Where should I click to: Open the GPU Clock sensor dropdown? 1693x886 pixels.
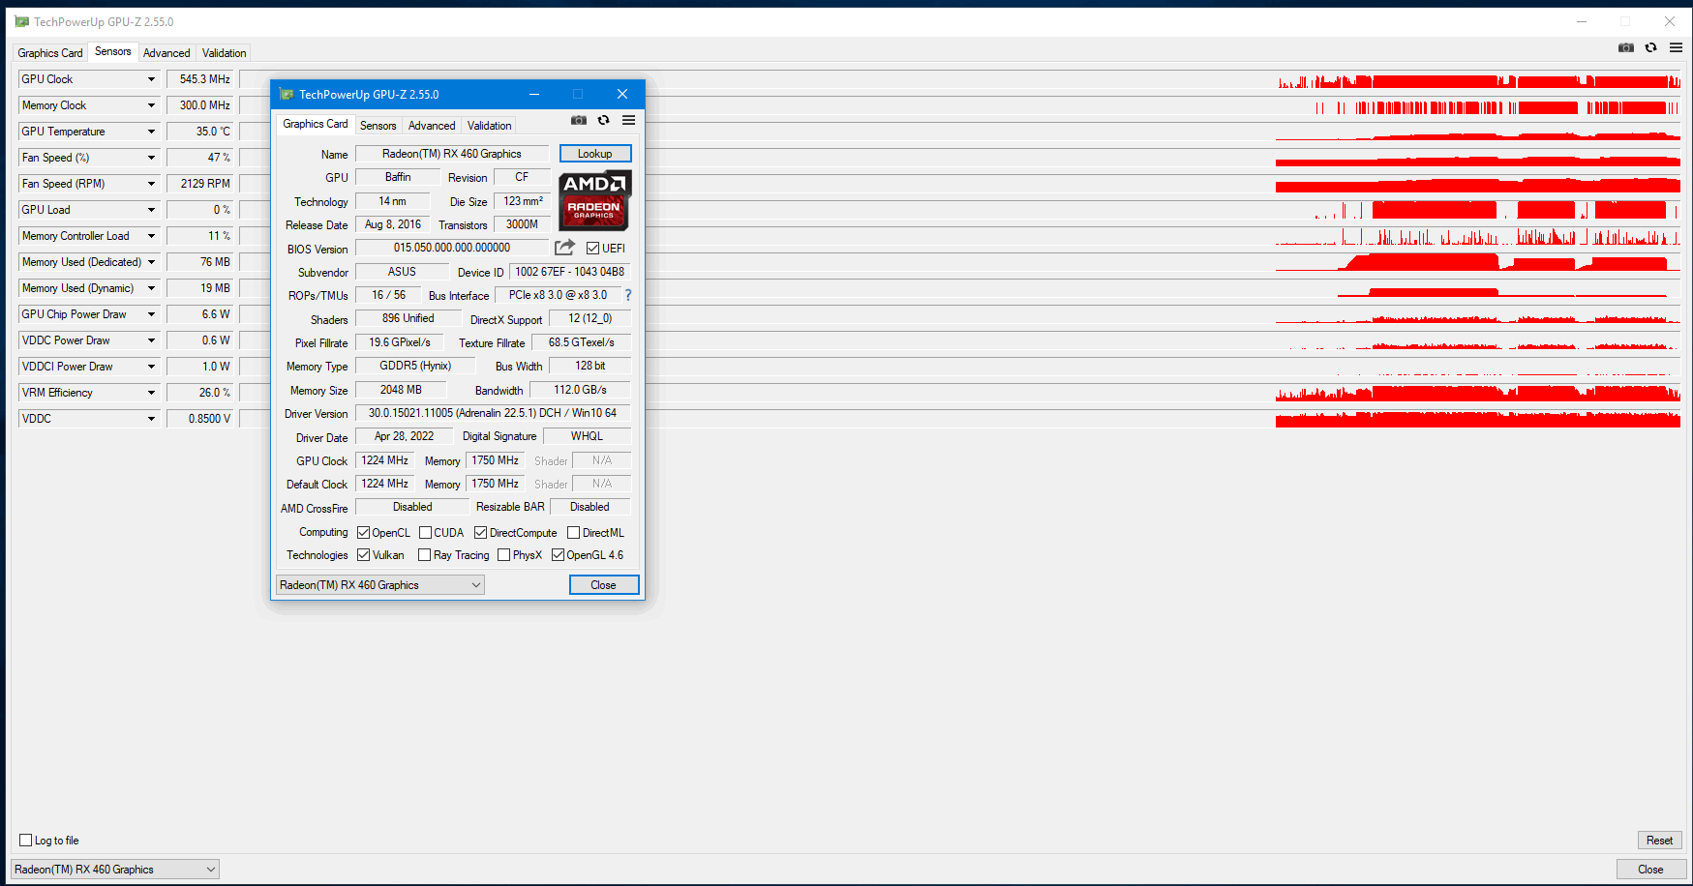(x=151, y=79)
